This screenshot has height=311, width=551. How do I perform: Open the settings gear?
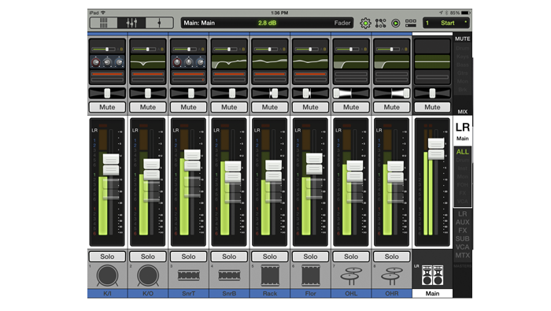pos(365,23)
